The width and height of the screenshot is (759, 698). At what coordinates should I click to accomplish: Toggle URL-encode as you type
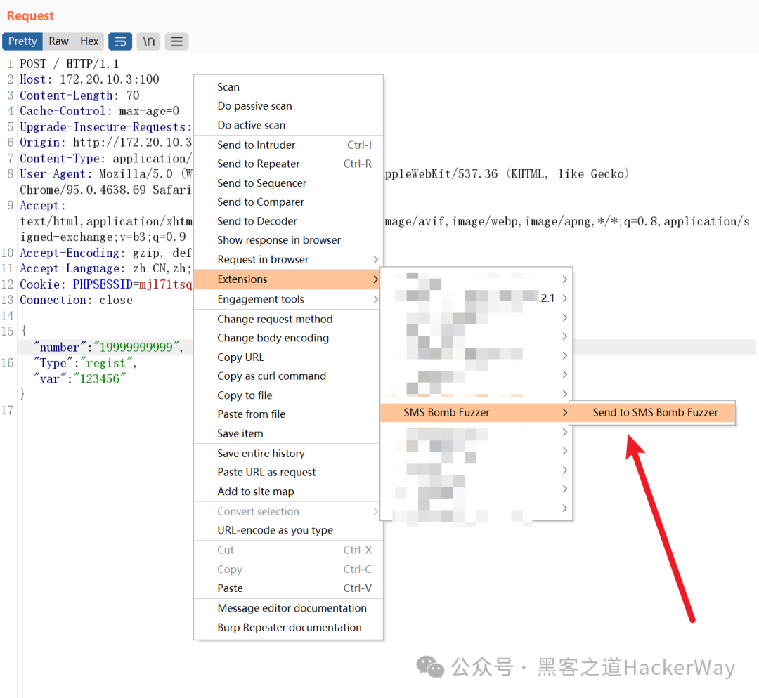click(x=289, y=531)
